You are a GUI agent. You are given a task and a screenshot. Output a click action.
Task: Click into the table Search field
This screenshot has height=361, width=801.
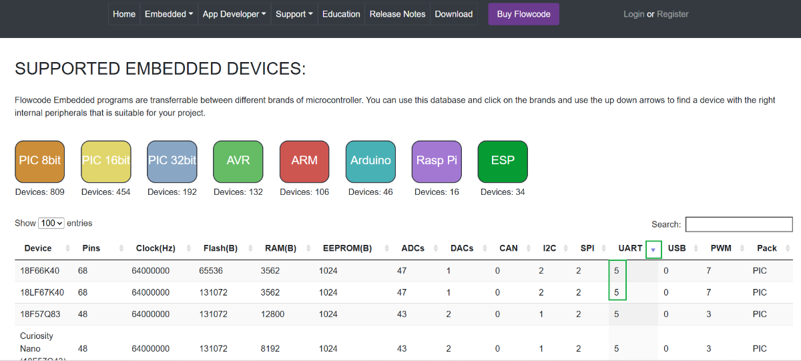pyautogui.click(x=738, y=224)
